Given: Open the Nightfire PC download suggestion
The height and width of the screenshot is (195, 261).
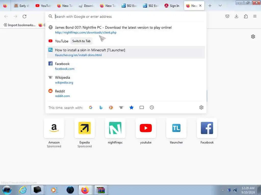Looking at the screenshot, I should 126,30.
